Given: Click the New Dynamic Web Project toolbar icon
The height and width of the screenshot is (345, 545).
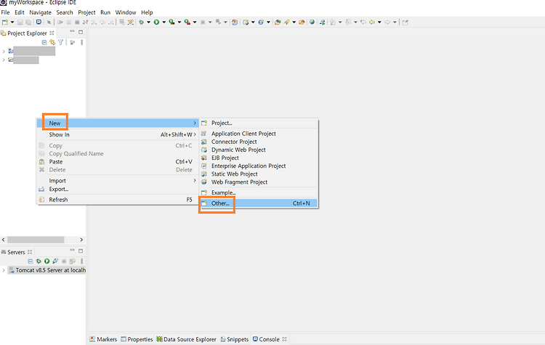Looking at the screenshot, I should 246,23.
